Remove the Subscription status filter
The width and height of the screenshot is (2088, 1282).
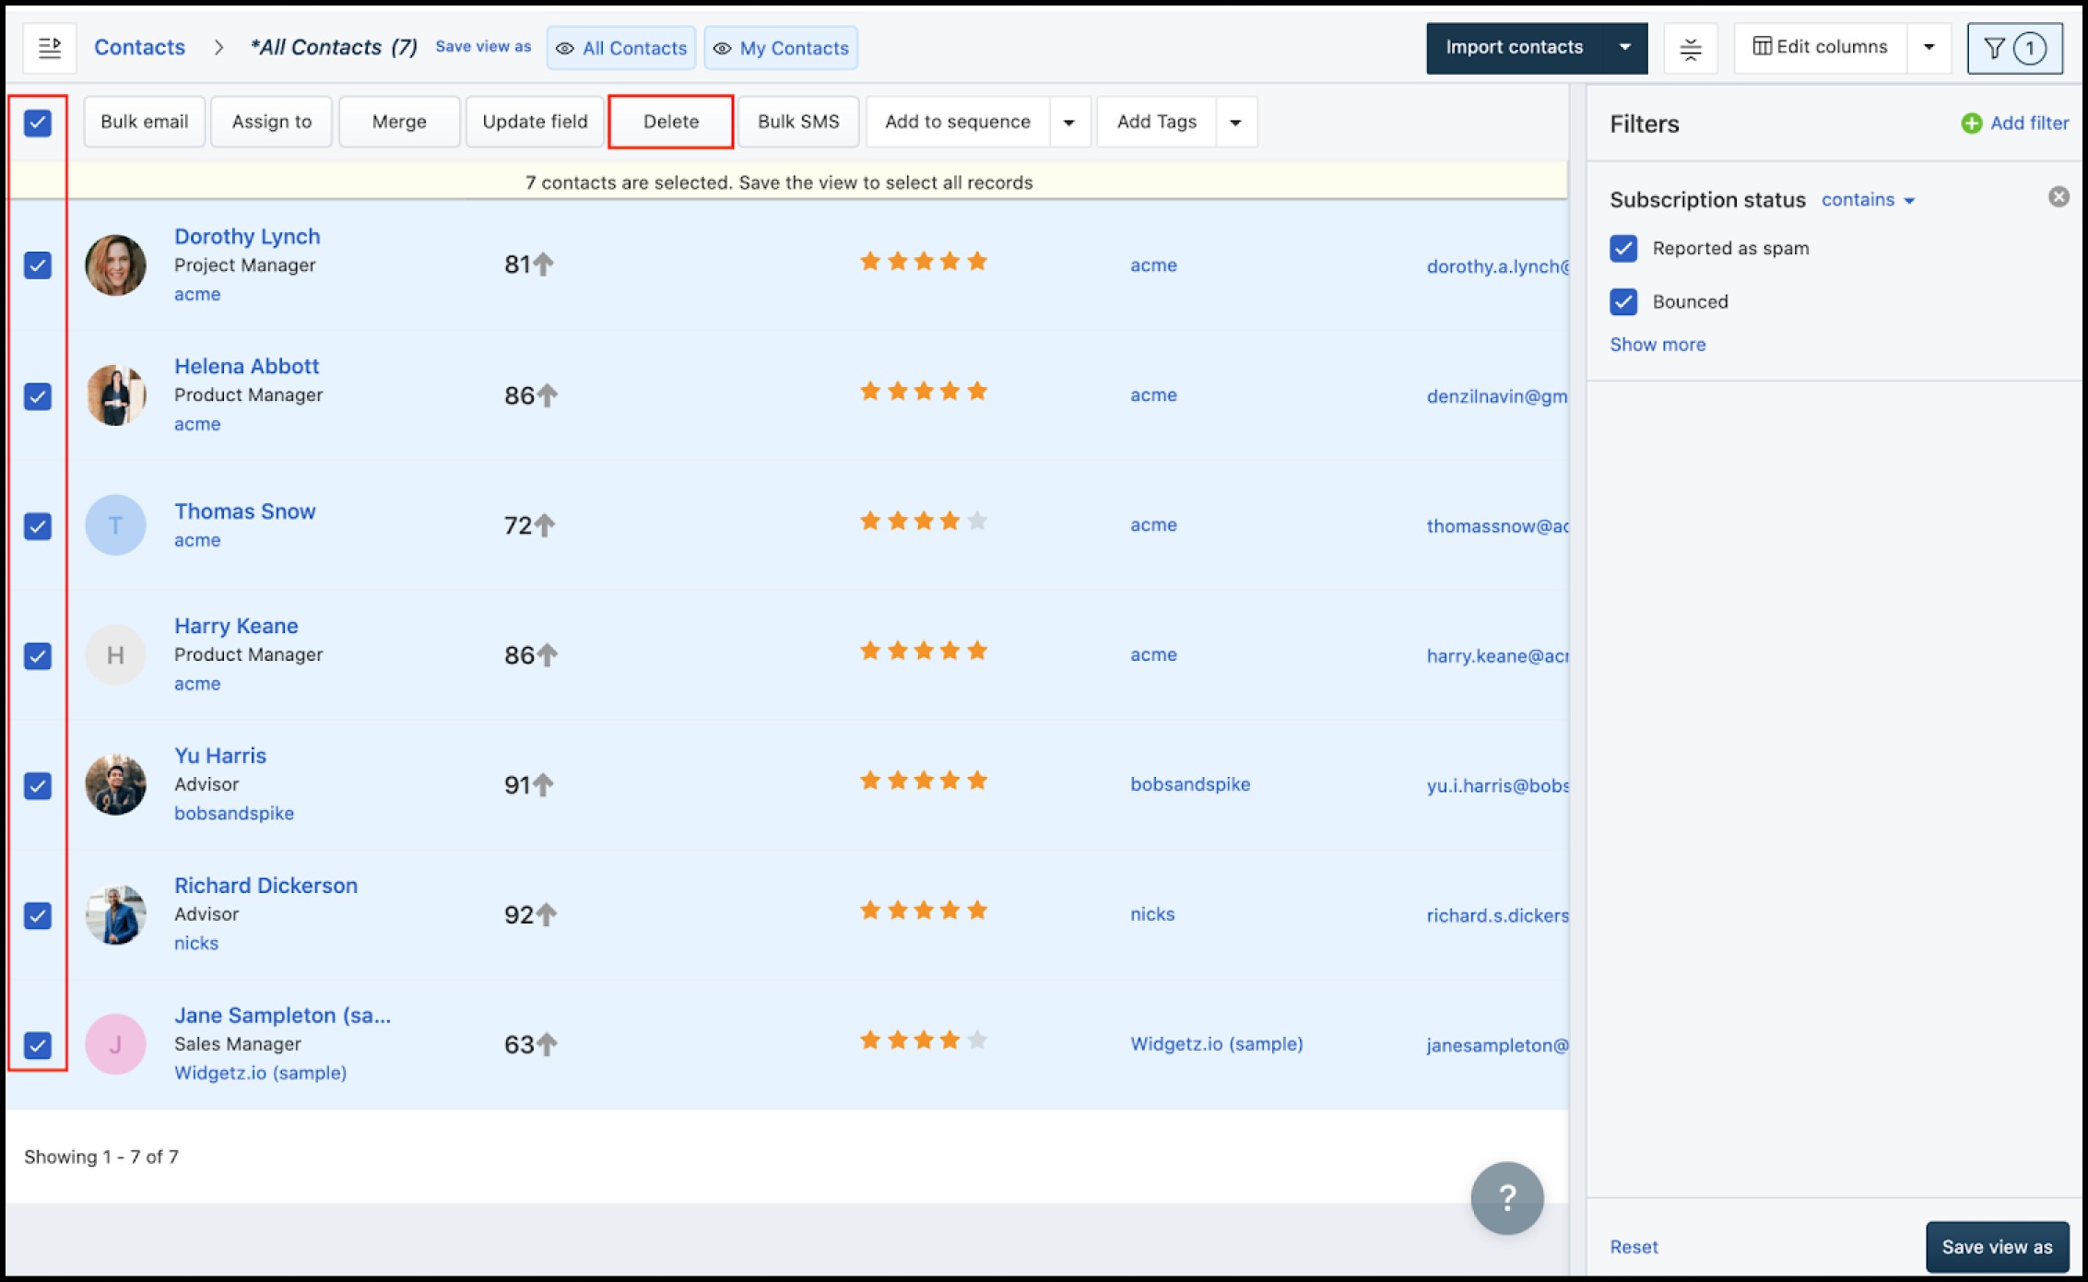click(2058, 197)
